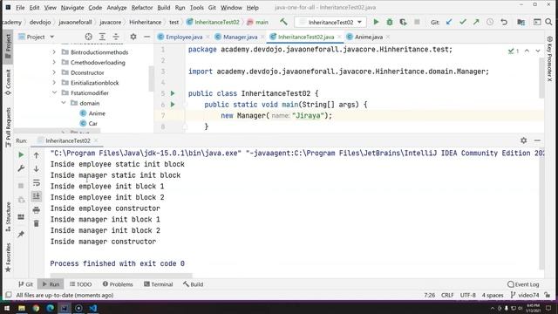Push commits with the Git arrow icon

[476, 22]
